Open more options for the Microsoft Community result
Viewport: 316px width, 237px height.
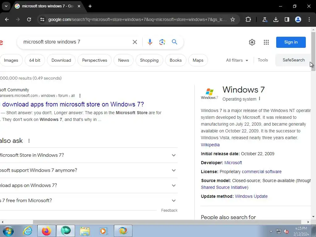point(80,96)
